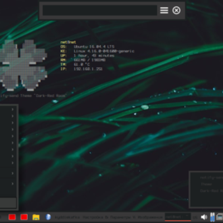
Task: Open the yellow folder file manager icon
Action: (x=36, y=217)
